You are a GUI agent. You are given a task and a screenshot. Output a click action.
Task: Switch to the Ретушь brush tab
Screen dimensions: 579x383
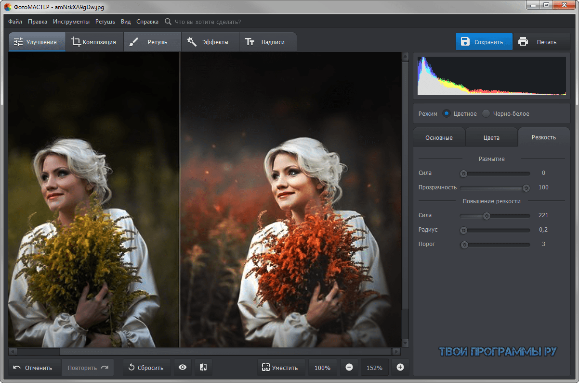(x=152, y=42)
